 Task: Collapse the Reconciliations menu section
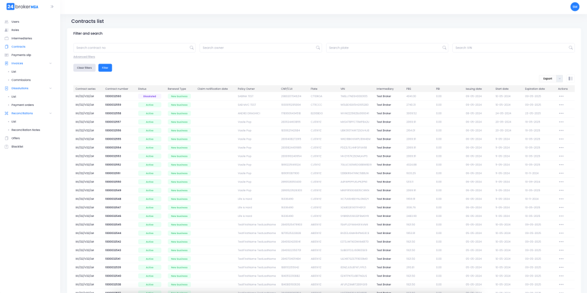coord(50,113)
